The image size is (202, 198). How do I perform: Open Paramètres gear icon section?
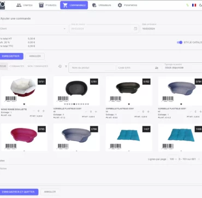127,5
